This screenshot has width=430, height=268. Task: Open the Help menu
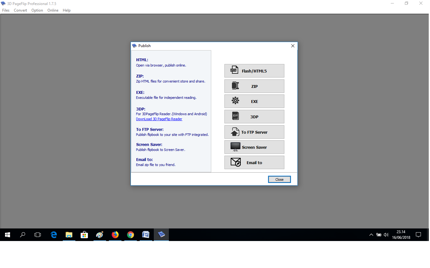[x=67, y=10]
